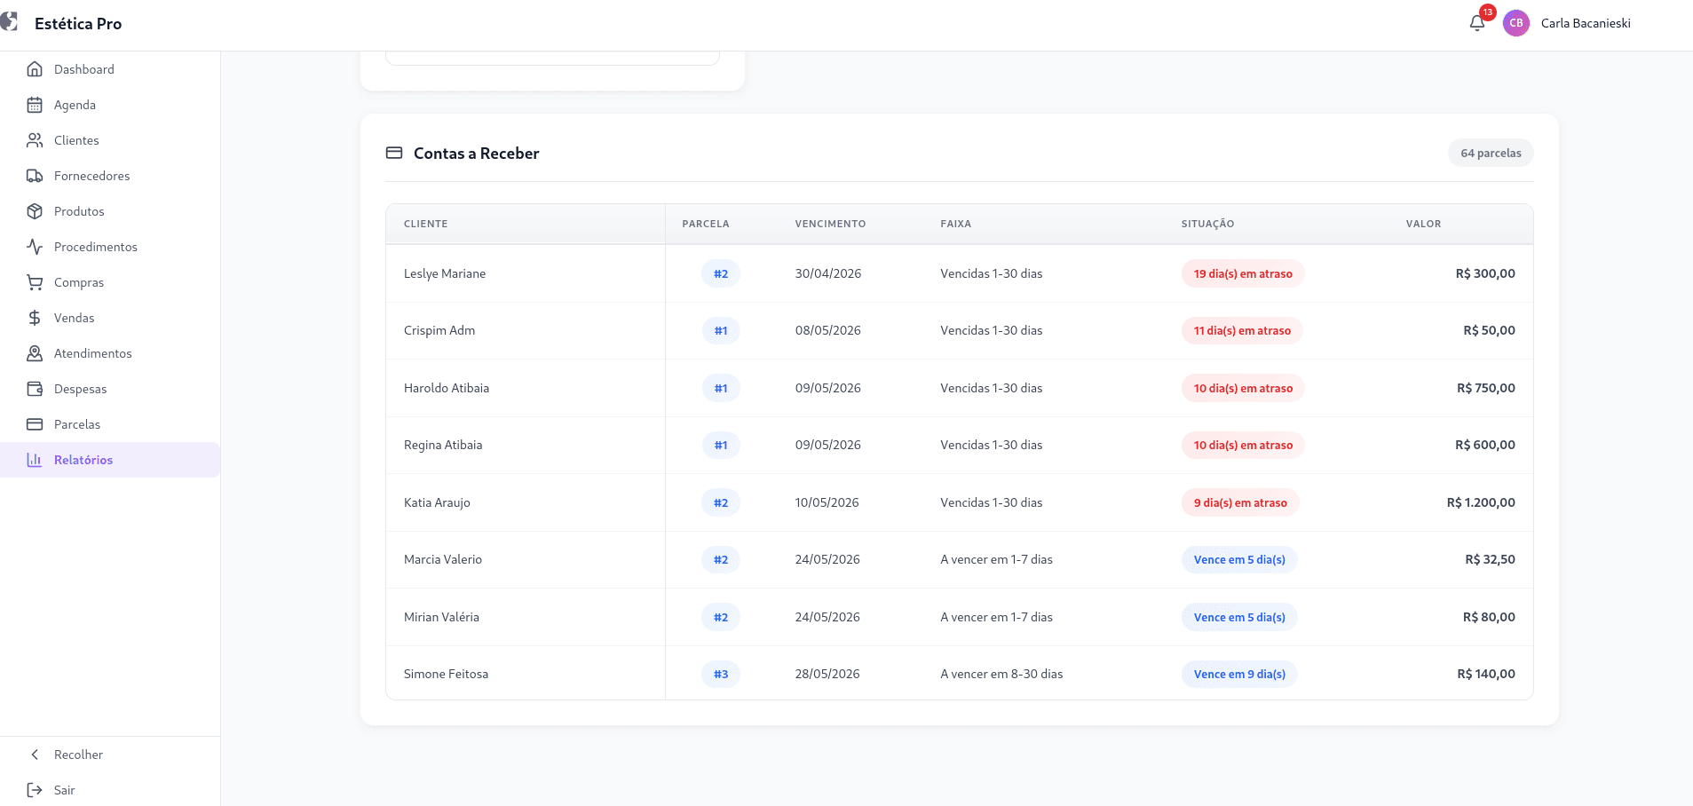Select the Fornecedores truck icon
This screenshot has width=1693, height=806.
point(35,176)
